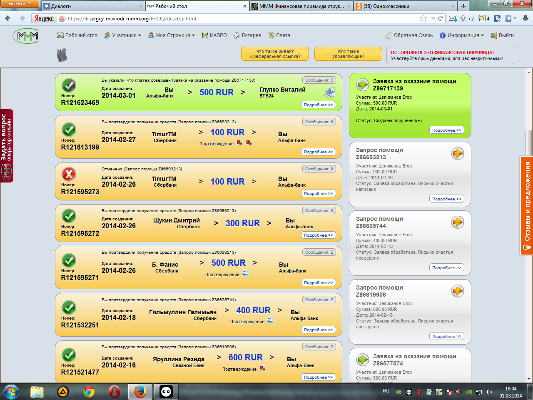Open the address bar history dropdown arrow
This screenshot has height=400, width=533.
(x=433, y=18)
